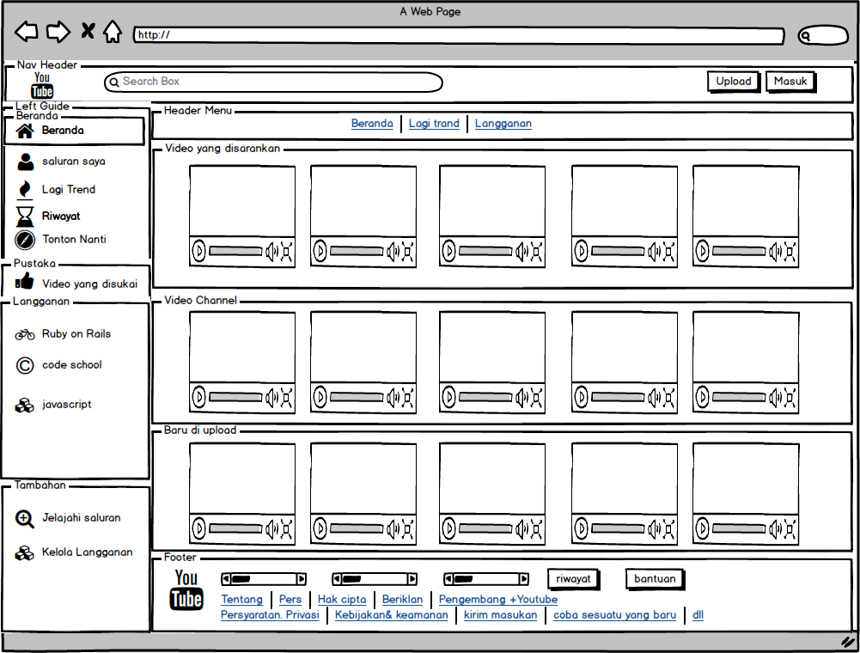The image size is (860, 653).
Task: Click the browser home icon
Action: point(113,32)
